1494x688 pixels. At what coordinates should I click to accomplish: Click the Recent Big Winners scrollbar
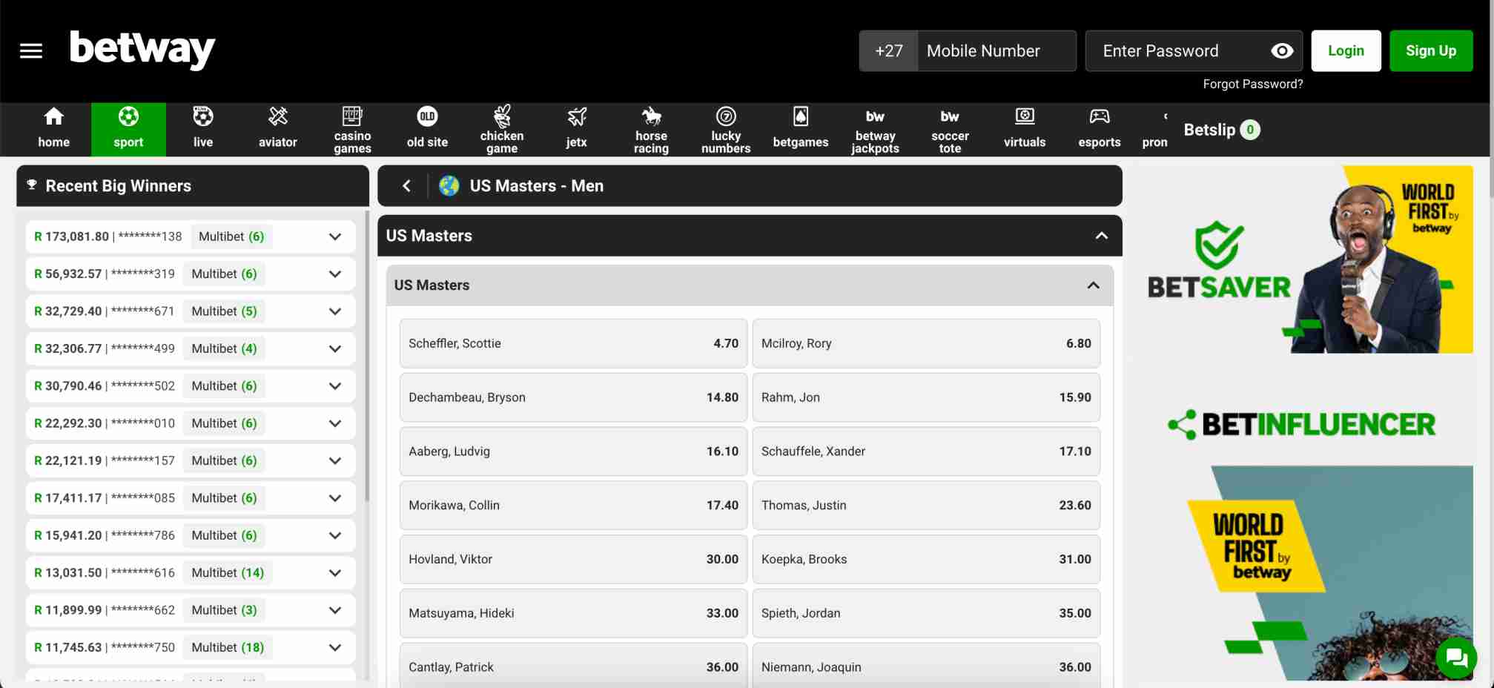pos(366,356)
